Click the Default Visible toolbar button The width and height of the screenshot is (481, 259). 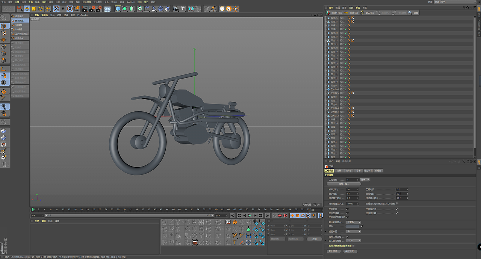(368, 13)
